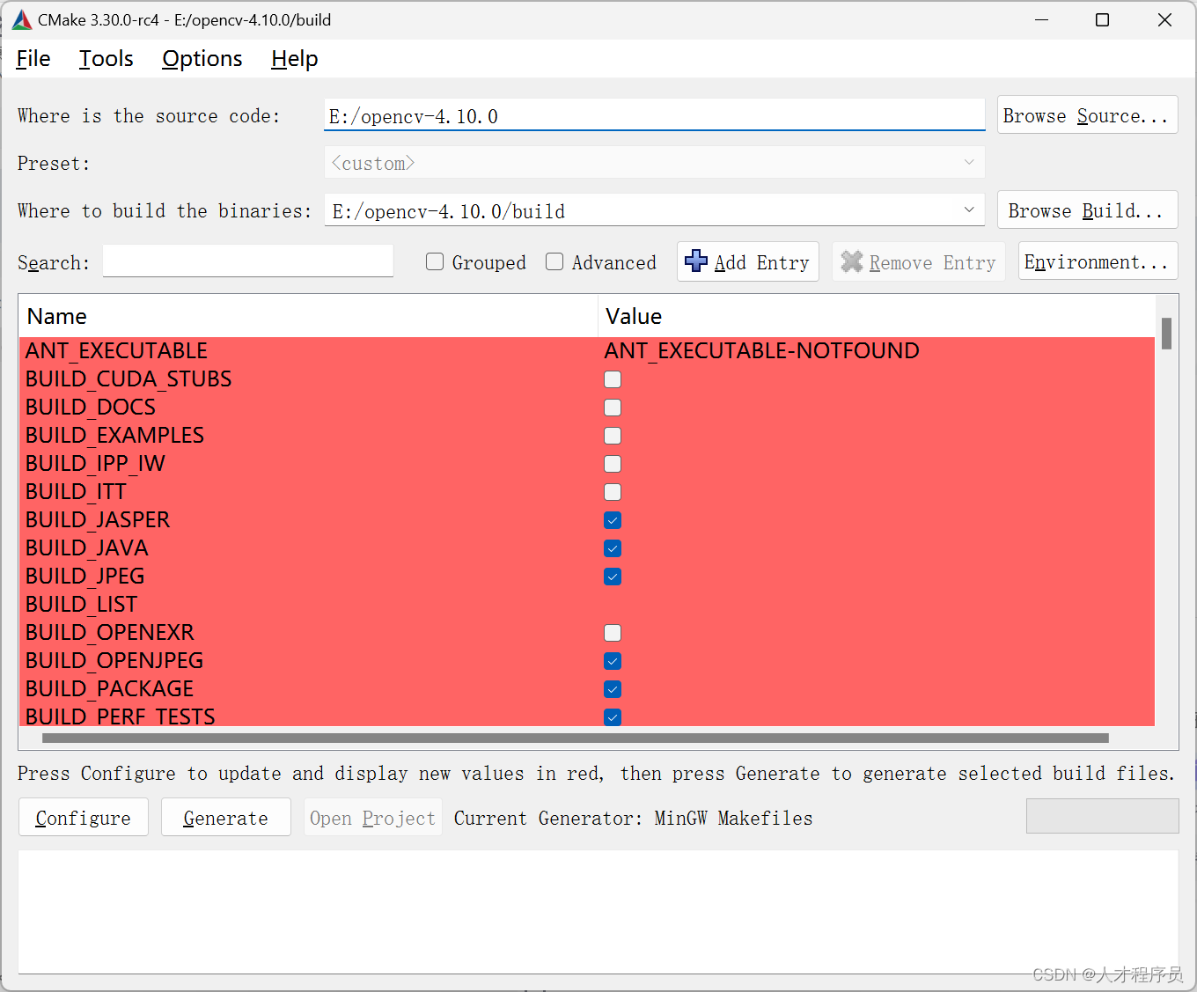The image size is (1197, 992).
Task: Open the Options menu
Action: click(x=202, y=59)
